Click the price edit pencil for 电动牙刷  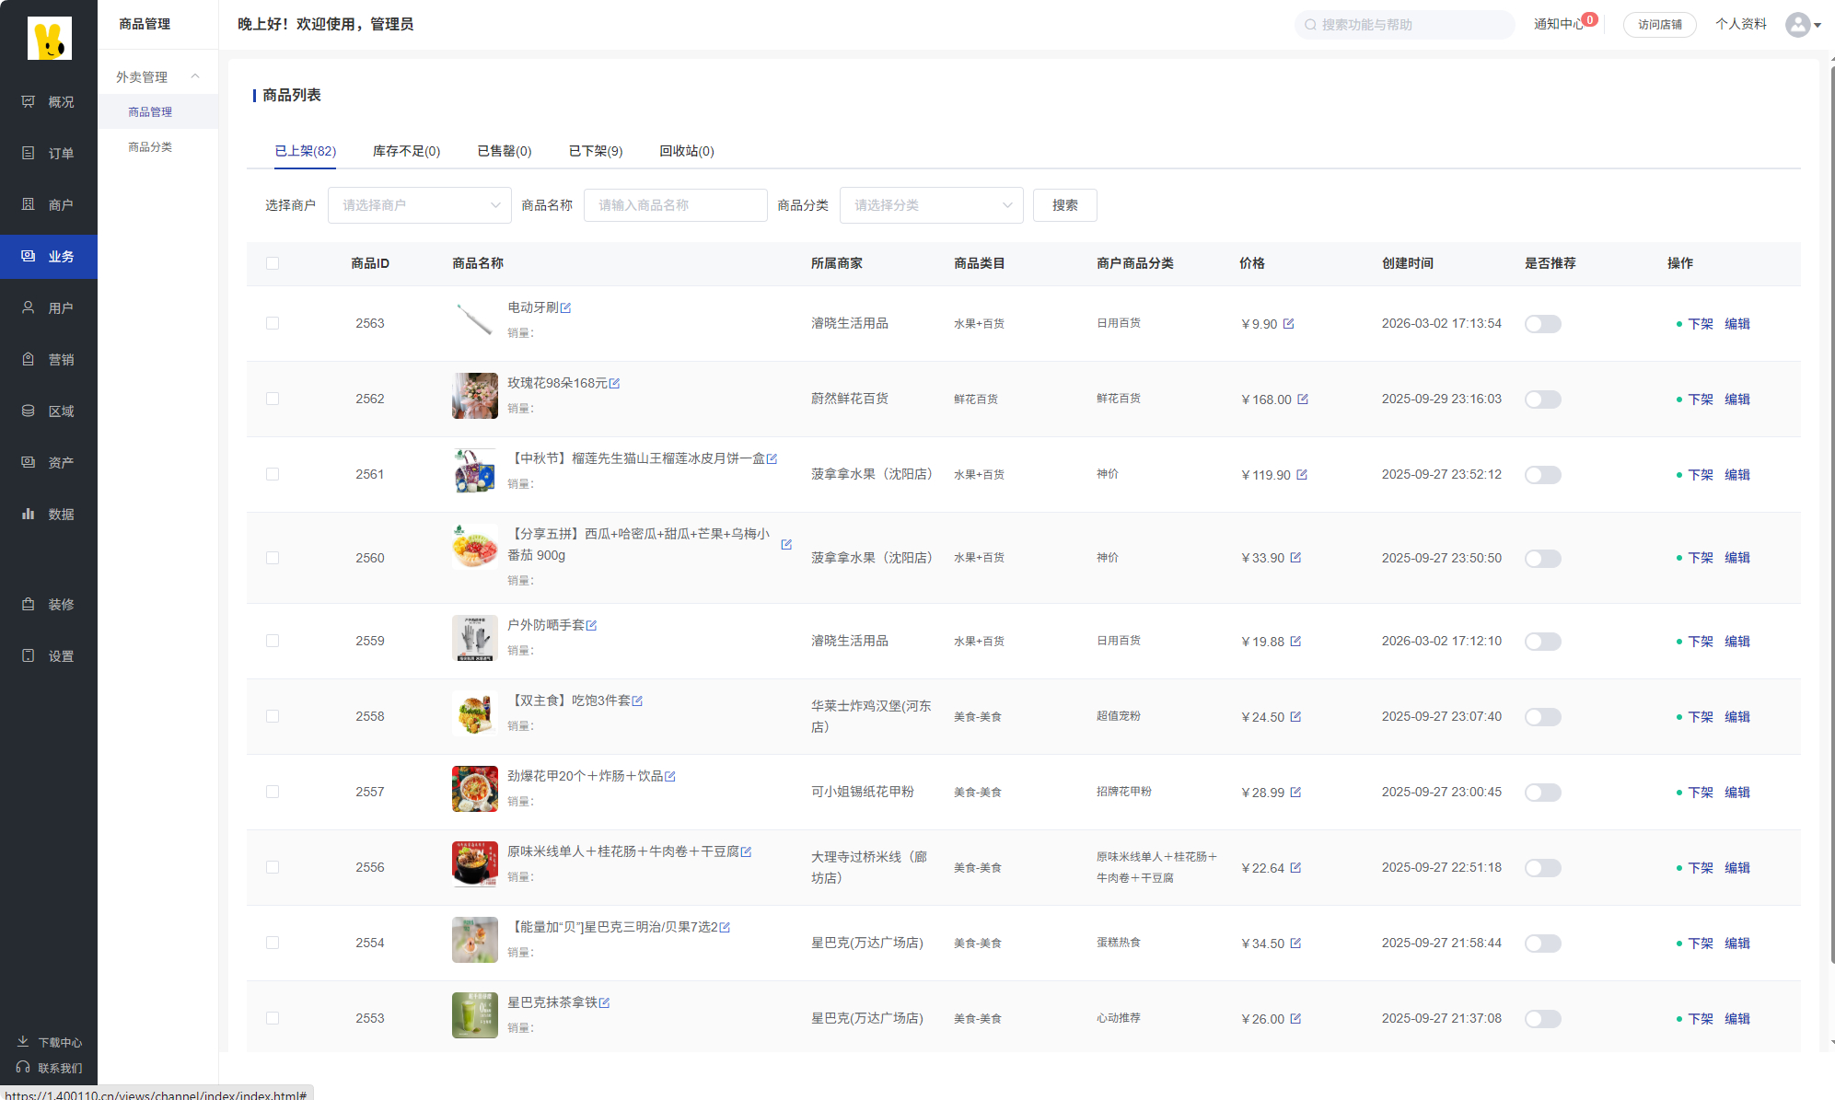(1290, 323)
